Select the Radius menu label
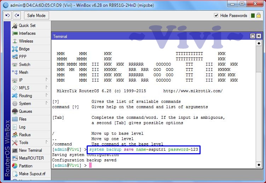Viewport: 266px width, 183px height. point(25,135)
